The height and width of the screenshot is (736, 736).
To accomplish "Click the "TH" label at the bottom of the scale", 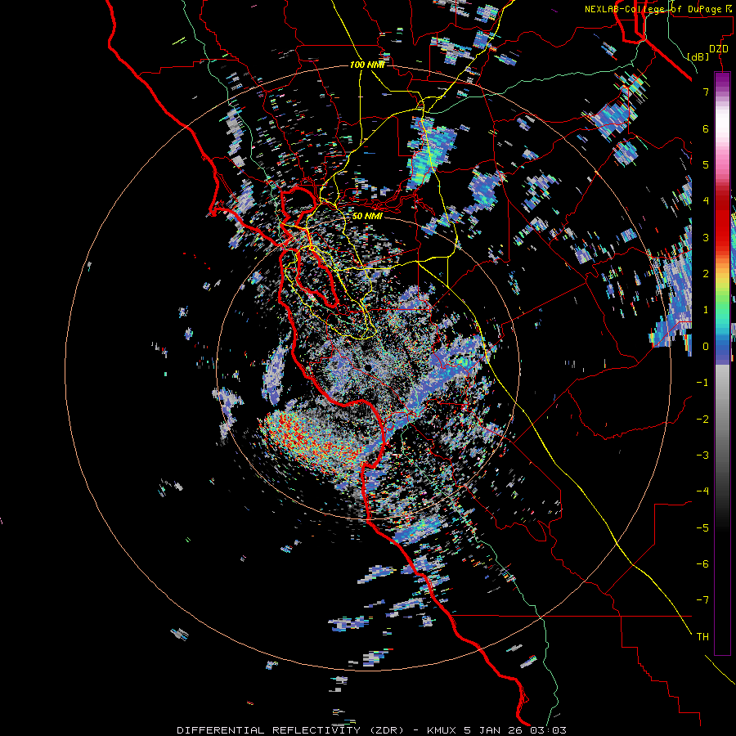I will 702,636.
